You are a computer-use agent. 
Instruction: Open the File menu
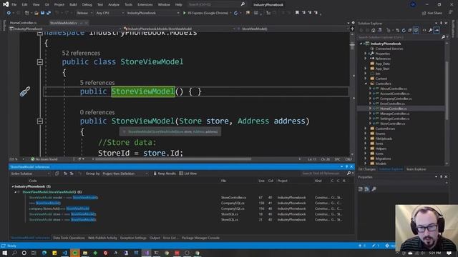(x=14, y=5)
